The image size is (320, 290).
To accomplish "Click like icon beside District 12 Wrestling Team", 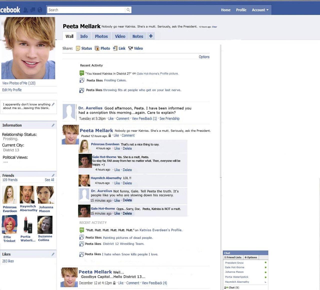I will [82, 244].
